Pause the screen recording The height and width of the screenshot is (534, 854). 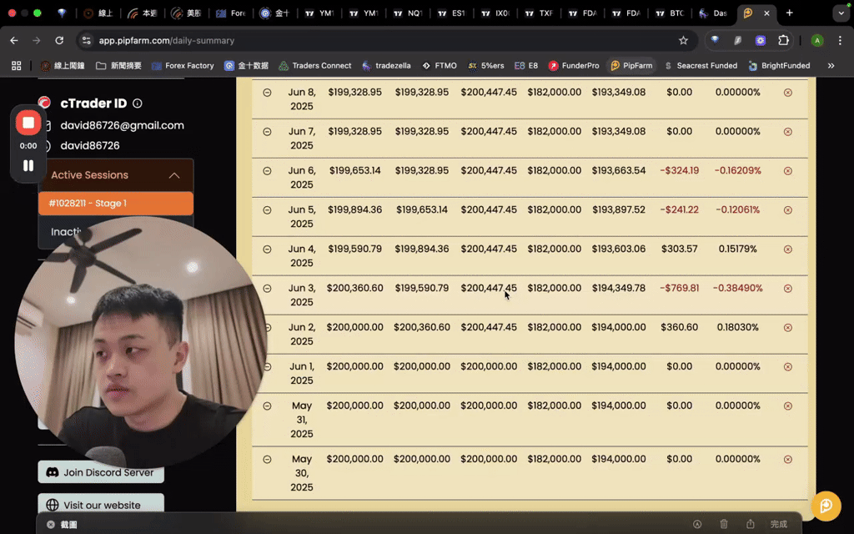(x=28, y=166)
